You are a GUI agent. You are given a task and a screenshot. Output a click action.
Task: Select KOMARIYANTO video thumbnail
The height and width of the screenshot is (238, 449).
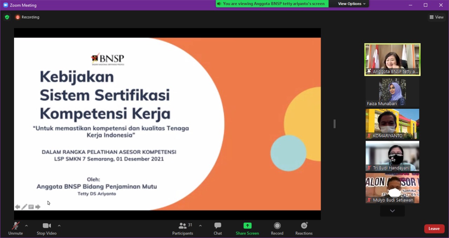393,124
